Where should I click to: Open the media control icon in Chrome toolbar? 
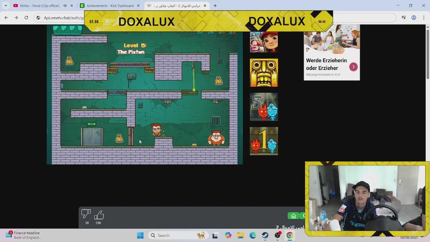pos(404,17)
